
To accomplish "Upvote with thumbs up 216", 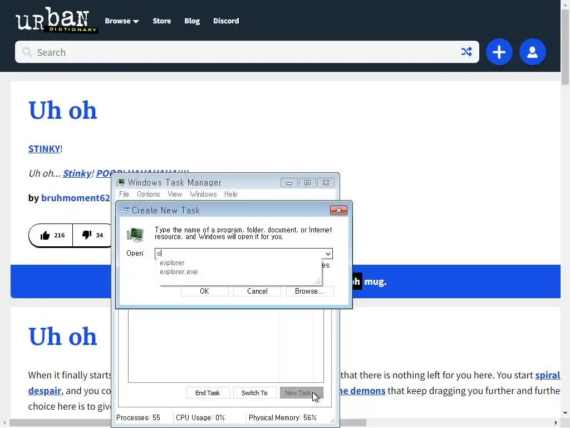I will pos(51,235).
